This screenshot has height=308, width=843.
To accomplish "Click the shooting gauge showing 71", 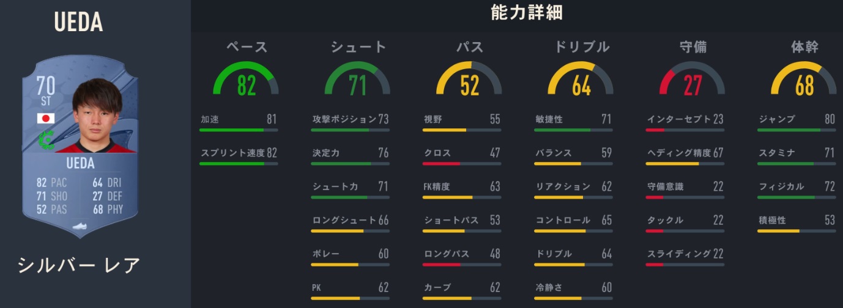I will (357, 81).
